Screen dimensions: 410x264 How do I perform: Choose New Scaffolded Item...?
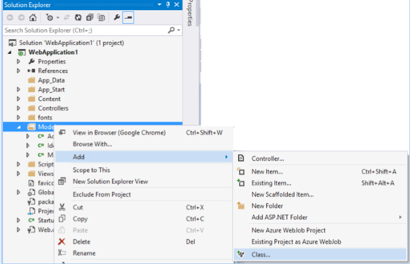click(x=320, y=194)
